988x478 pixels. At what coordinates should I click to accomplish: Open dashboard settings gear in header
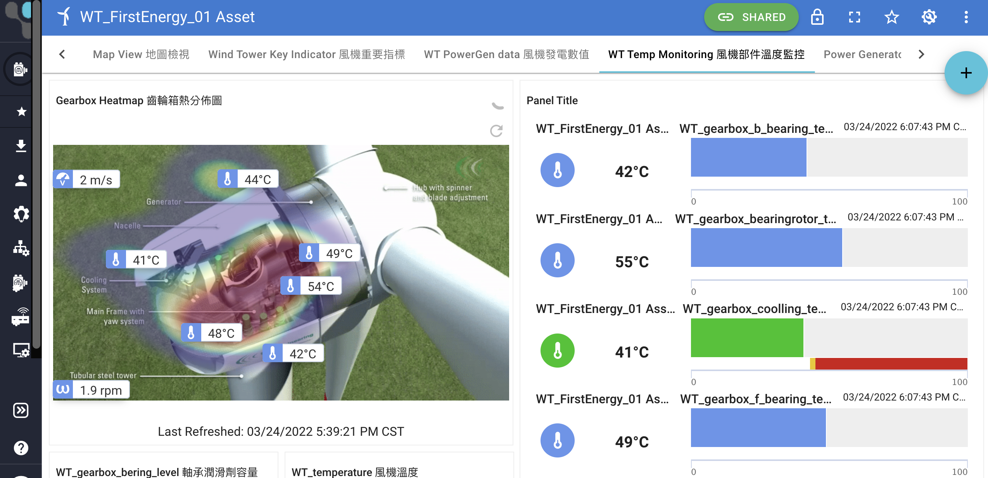(x=929, y=17)
